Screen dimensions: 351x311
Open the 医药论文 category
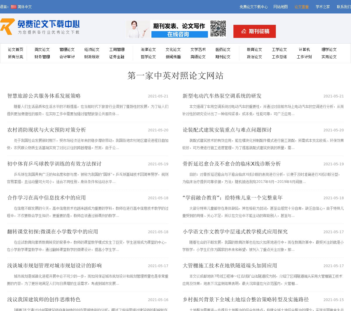click(223, 49)
